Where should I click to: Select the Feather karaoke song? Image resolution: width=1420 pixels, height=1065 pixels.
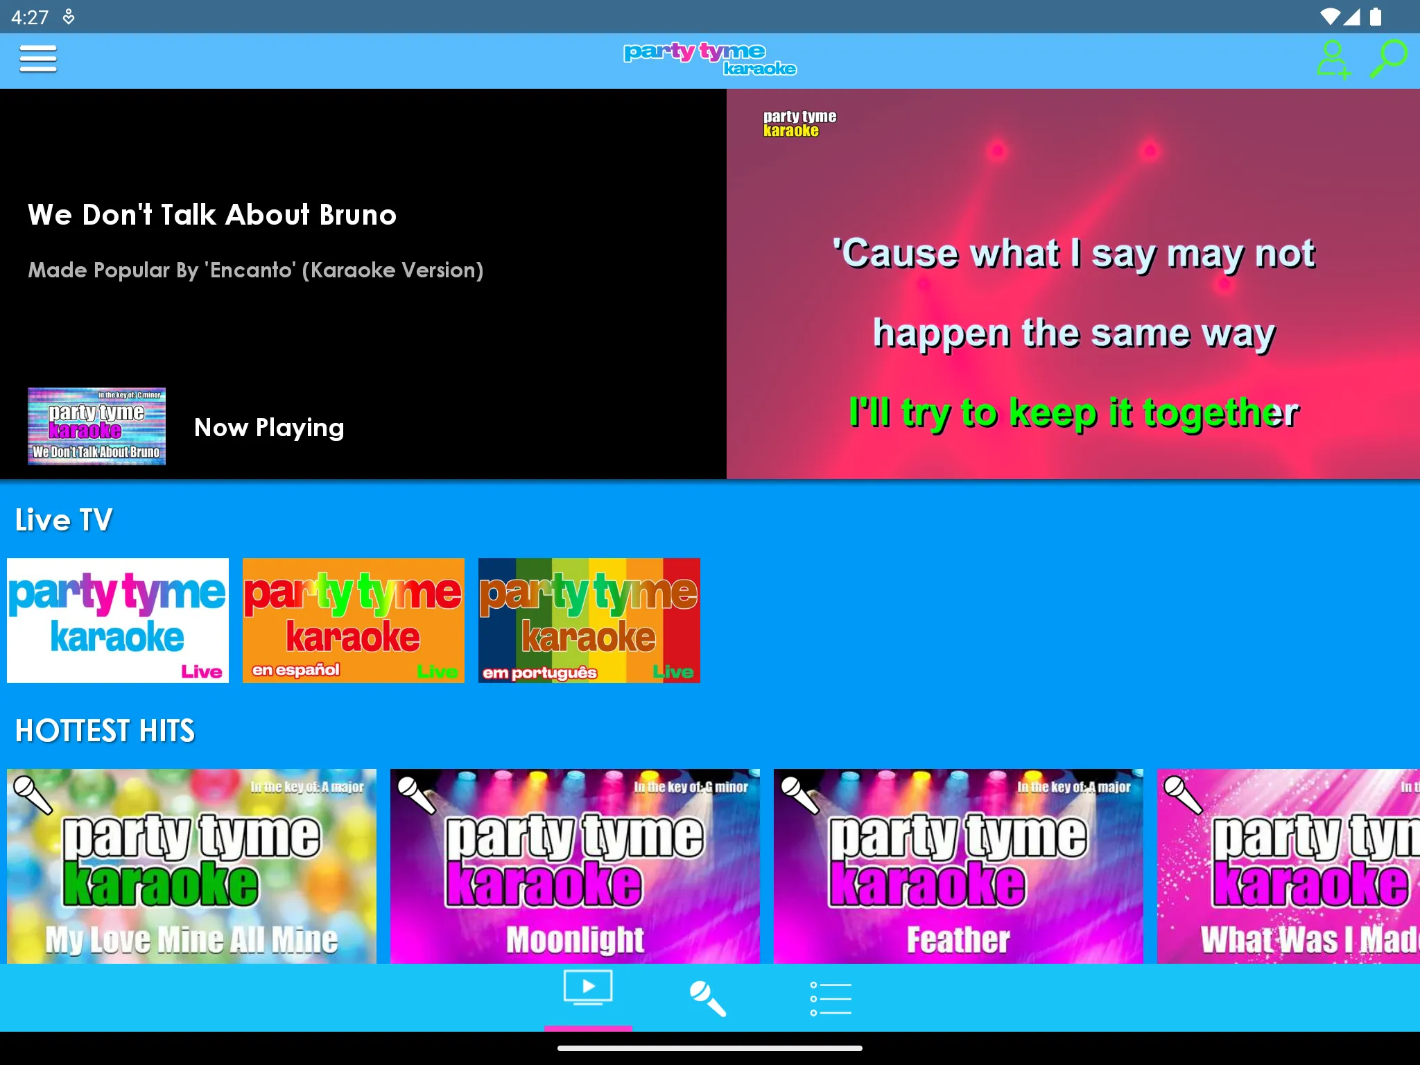tap(958, 866)
